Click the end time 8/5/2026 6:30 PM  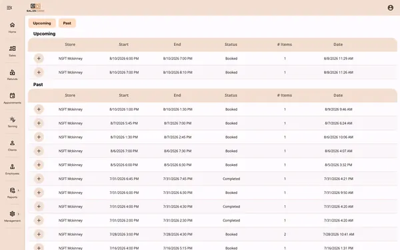click(x=178, y=165)
